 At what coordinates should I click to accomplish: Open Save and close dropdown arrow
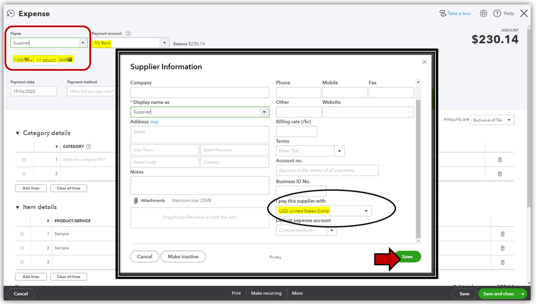pos(523,294)
